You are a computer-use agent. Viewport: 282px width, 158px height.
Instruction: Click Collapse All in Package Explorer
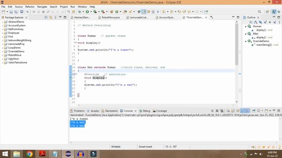coord(46,18)
